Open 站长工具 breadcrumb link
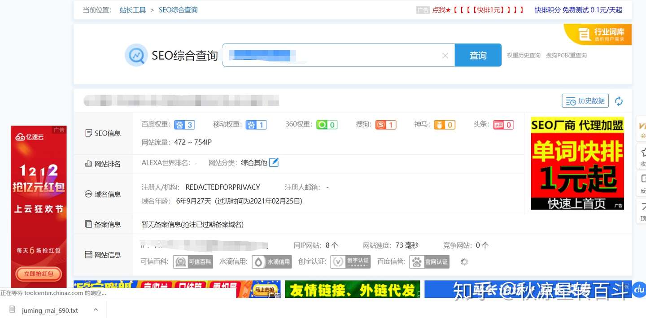 tap(133, 10)
